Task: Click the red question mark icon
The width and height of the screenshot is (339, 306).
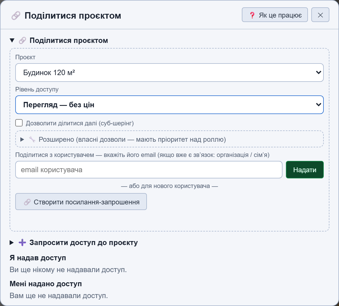Action: pyautogui.click(x=252, y=15)
